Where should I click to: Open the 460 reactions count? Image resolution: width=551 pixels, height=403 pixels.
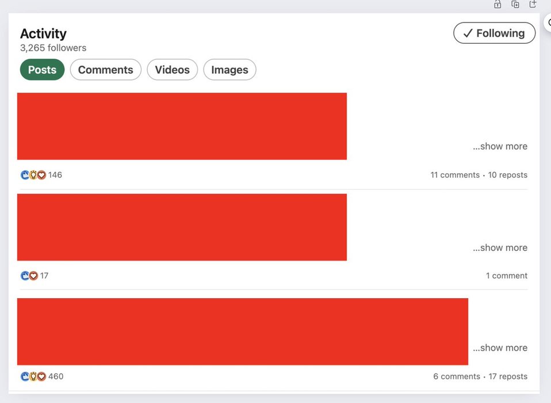(x=56, y=377)
